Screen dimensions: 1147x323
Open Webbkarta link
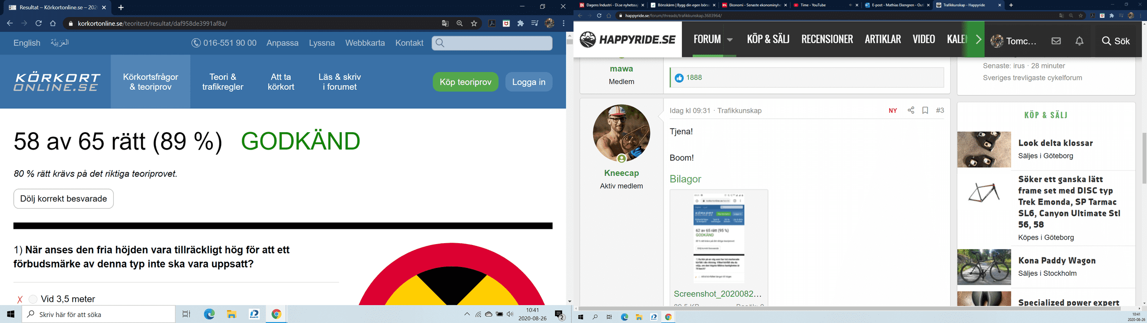(365, 43)
